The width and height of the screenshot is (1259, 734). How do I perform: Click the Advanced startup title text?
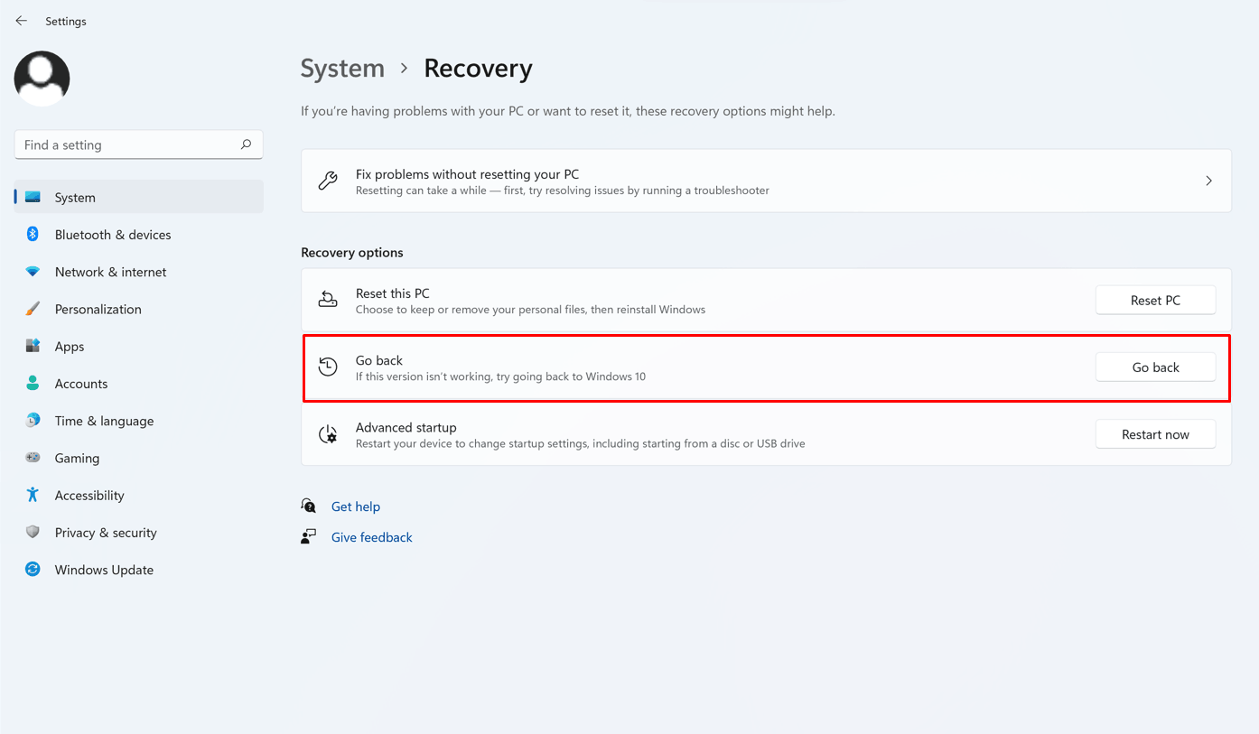[x=406, y=427]
